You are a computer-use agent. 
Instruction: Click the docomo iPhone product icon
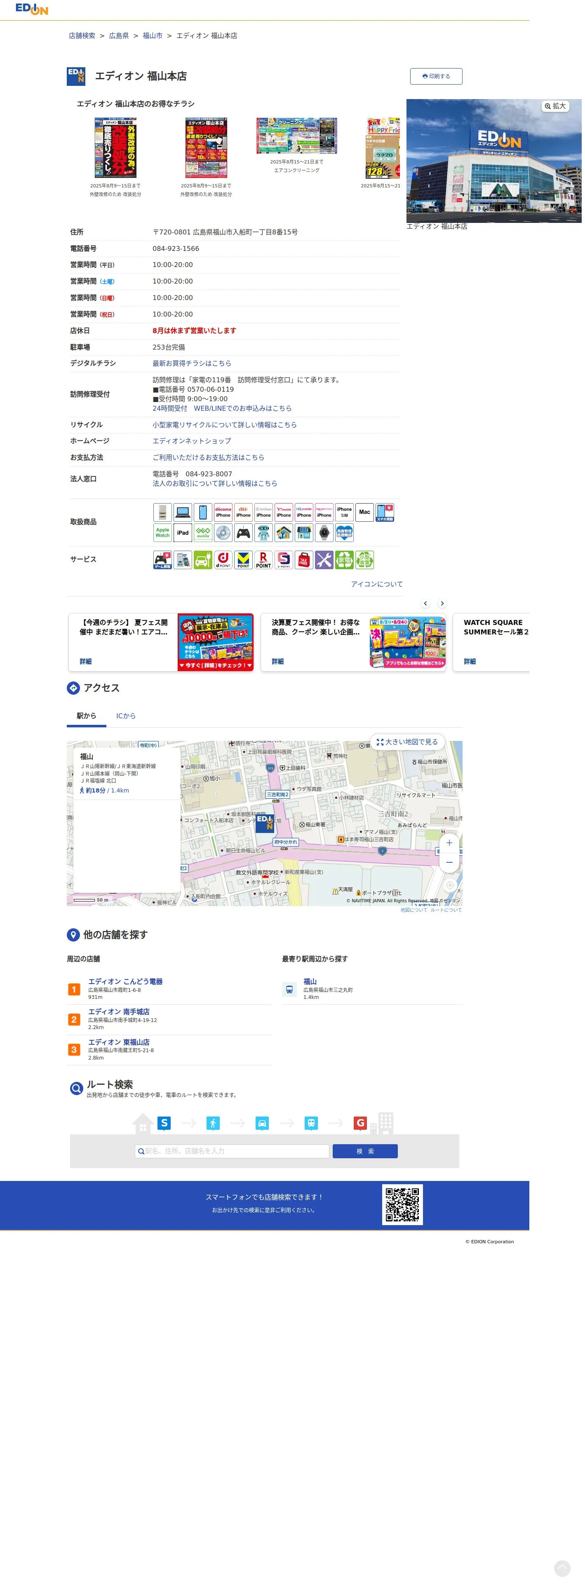223,512
